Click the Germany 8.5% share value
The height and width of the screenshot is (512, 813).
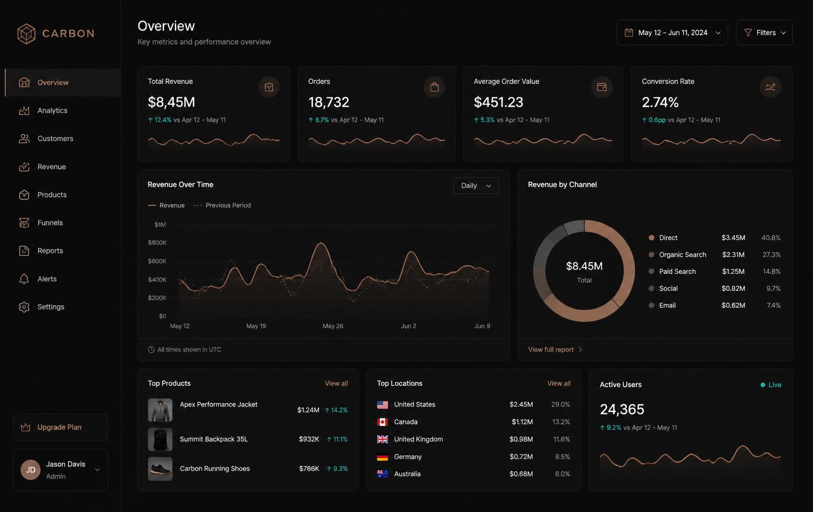(x=562, y=457)
